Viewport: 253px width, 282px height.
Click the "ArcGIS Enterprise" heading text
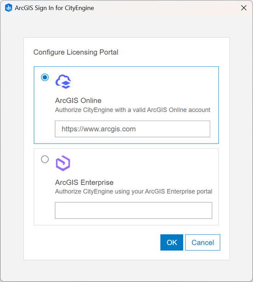pos(84,182)
